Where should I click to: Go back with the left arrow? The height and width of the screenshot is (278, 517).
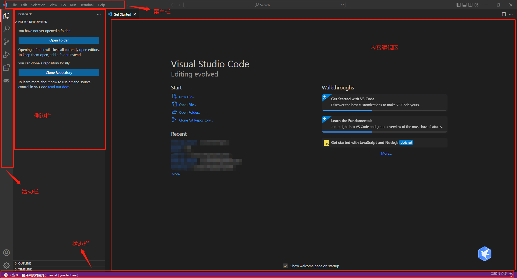coord(173,5)
